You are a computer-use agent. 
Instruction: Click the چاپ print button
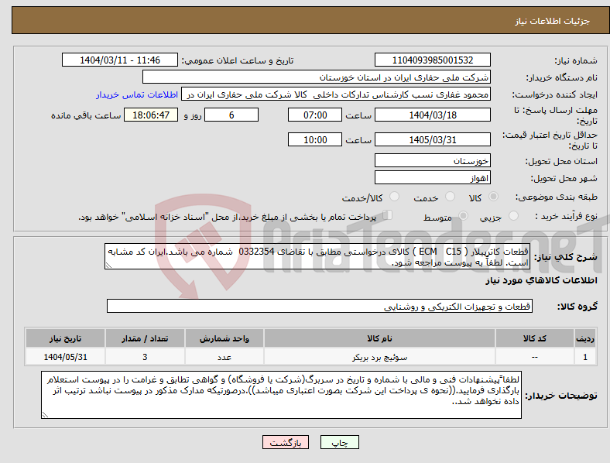click(340, 442)
